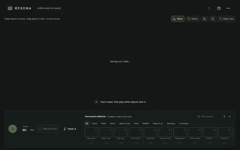Click the zoom out magnifier icon

(x=213, y=19)
